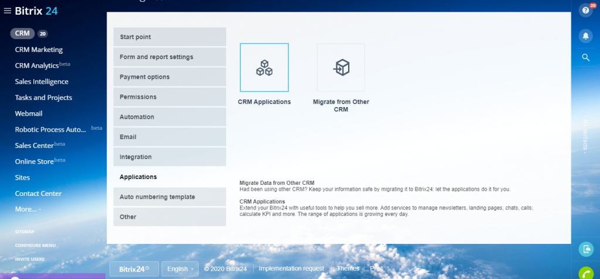
Task: Open the English language dropdown
Action: [x=180, y=268]
